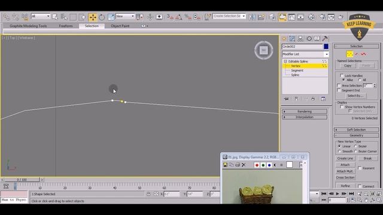This screenshot has height=215, width=383.
Task: Select the Spline sub-object icon
Action: (x=363, y=54)
